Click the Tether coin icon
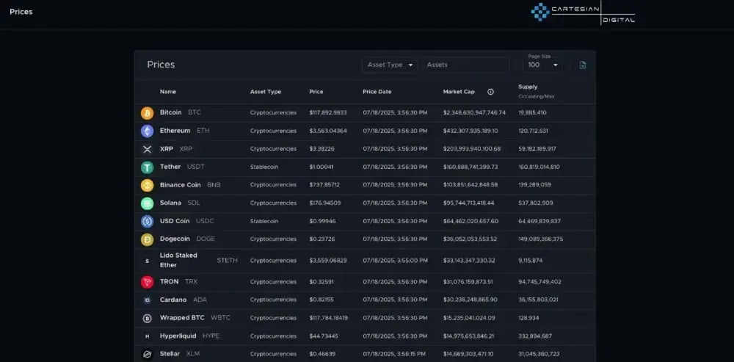This screenshot has width=734, height=362. tap(147, 167)
